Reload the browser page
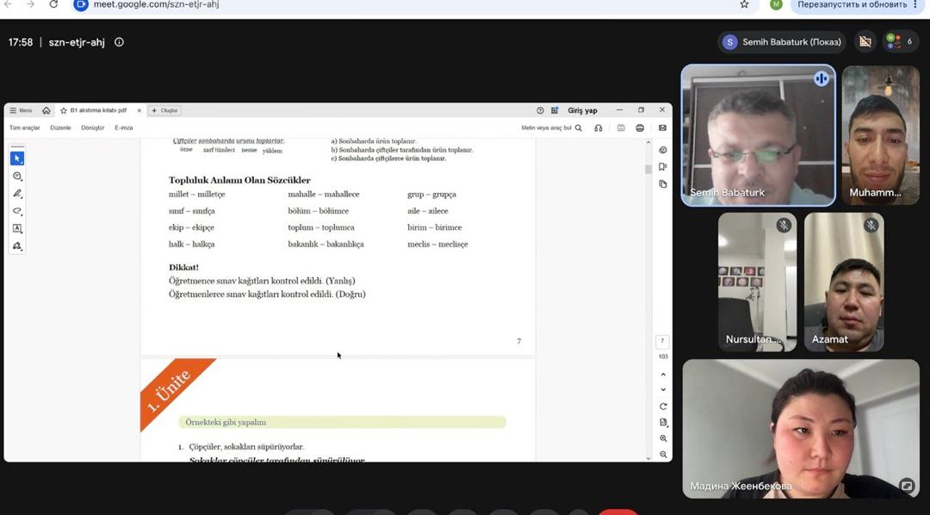 coord(53,4)
